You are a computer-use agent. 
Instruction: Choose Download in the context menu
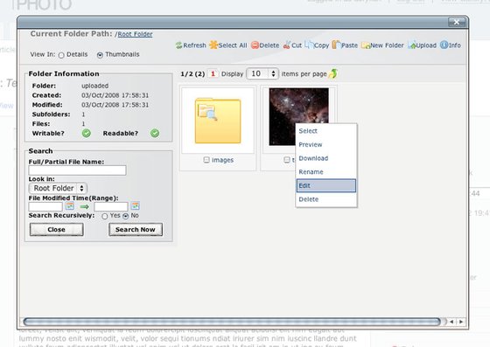point(326,158)
